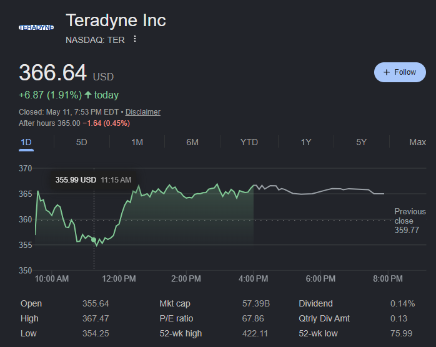Click the 350 price axis label
This screenshot has height=347, width=436.
pos(26,270)
